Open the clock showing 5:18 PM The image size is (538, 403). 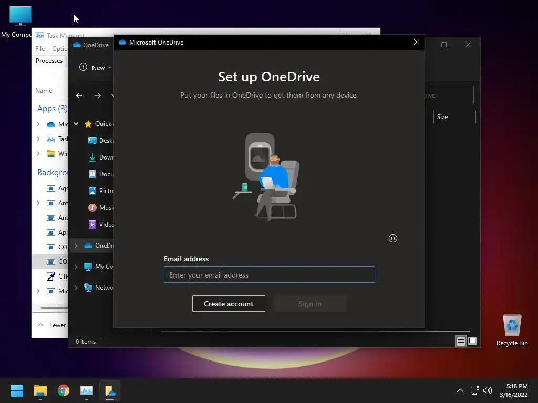pyautogui.click(x=514, y=390)
